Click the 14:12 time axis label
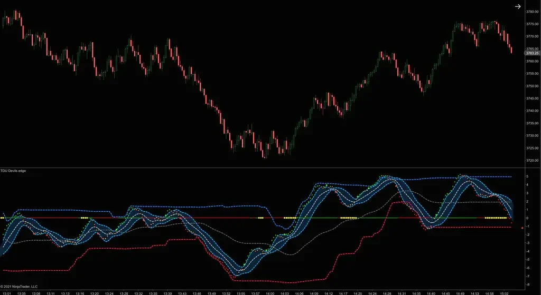 point(329,293)
